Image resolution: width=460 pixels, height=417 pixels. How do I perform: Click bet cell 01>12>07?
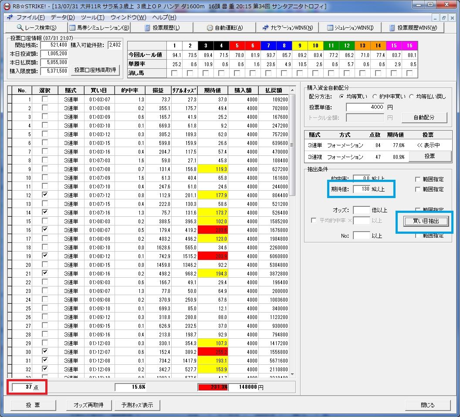click(x=100, y=352)
